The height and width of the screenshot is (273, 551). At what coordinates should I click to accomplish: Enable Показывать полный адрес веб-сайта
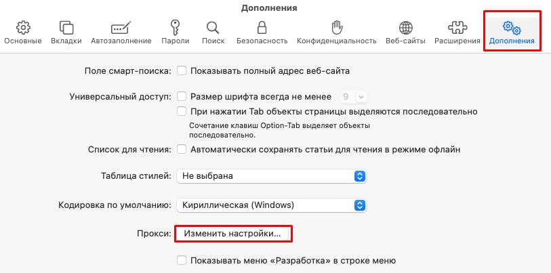pyautogui.click(x=182, y=71)
